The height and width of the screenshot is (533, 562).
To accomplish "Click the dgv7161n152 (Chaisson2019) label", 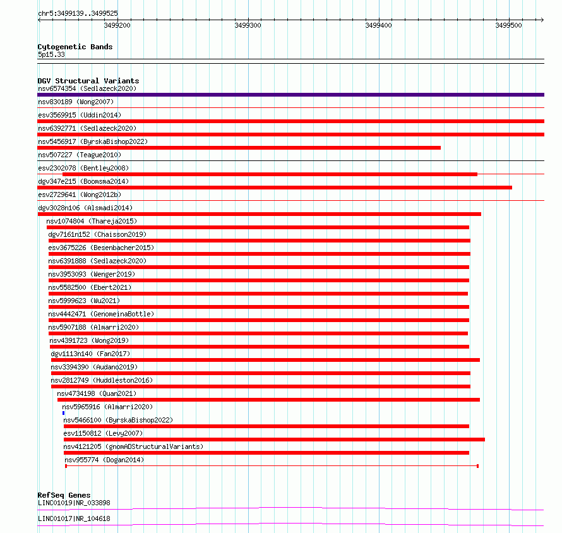I will [x=97, y=234].
